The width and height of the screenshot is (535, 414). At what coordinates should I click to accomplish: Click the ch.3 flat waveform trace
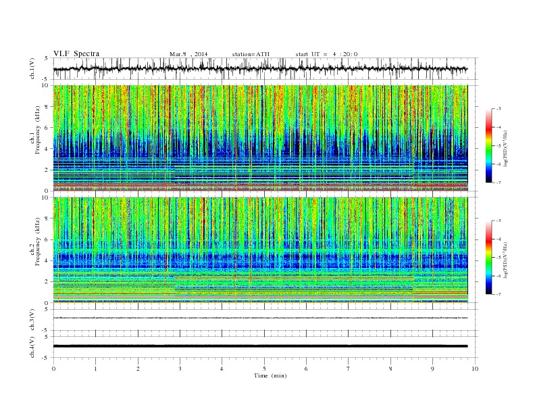pos(261,318)
